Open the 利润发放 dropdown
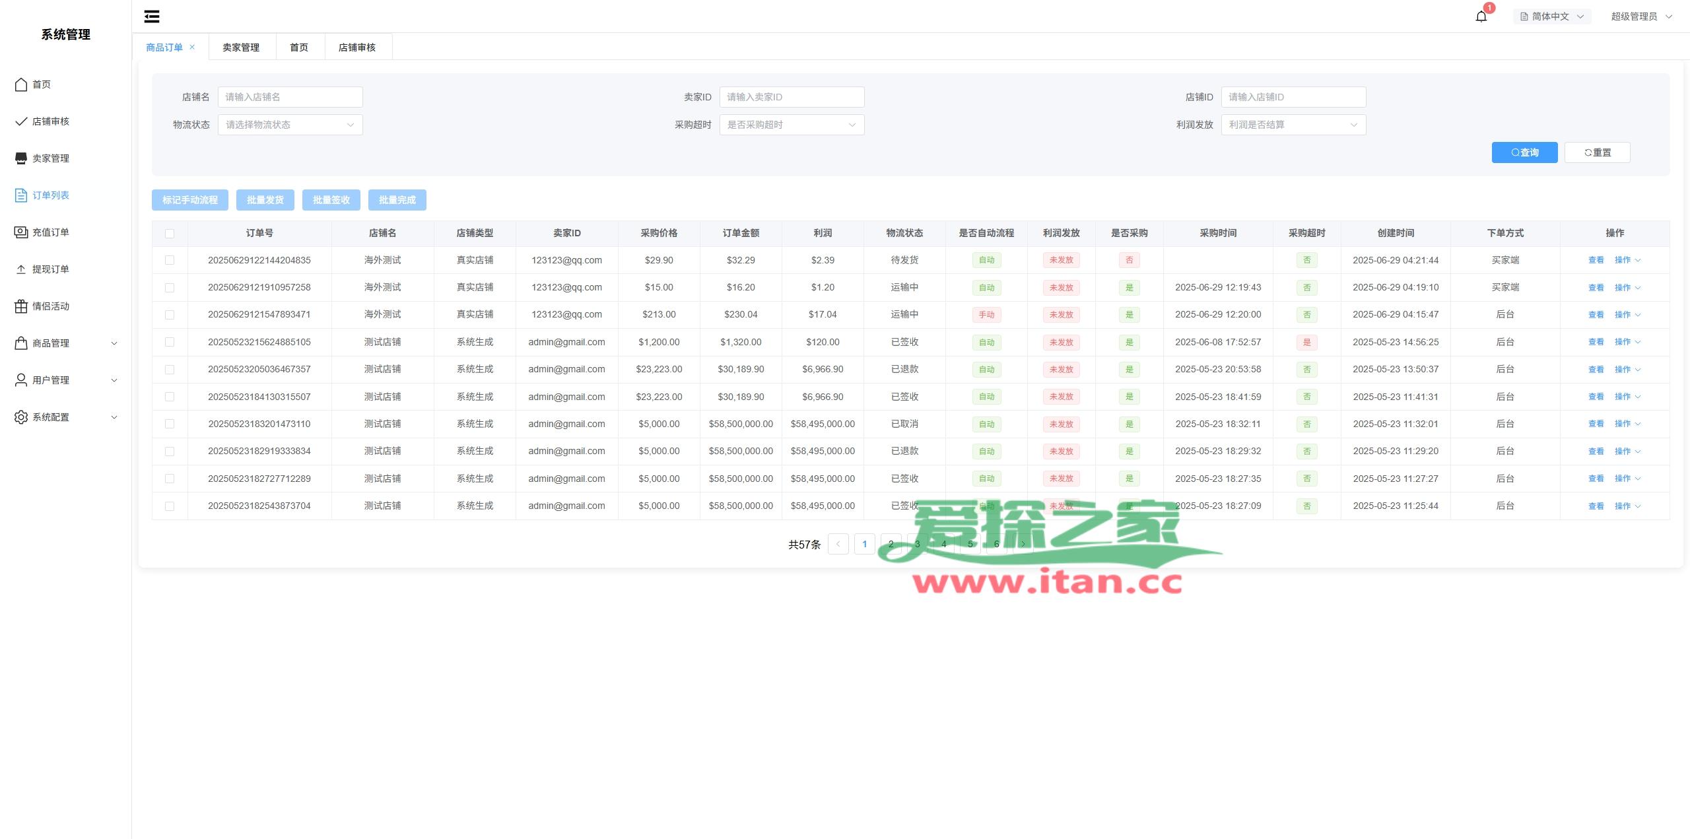This screenshot has height=839, width=1690. (1294, 125)
